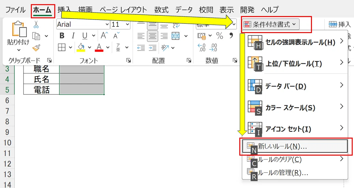Click the text orientation icon
Image resolution: width=354 pixels, height=188 pixels.
pos(165,48)
